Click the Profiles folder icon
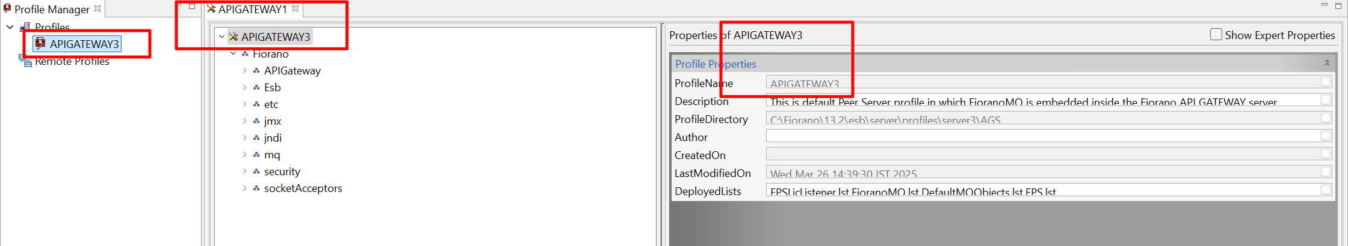1348x246 pixels. 25,27
